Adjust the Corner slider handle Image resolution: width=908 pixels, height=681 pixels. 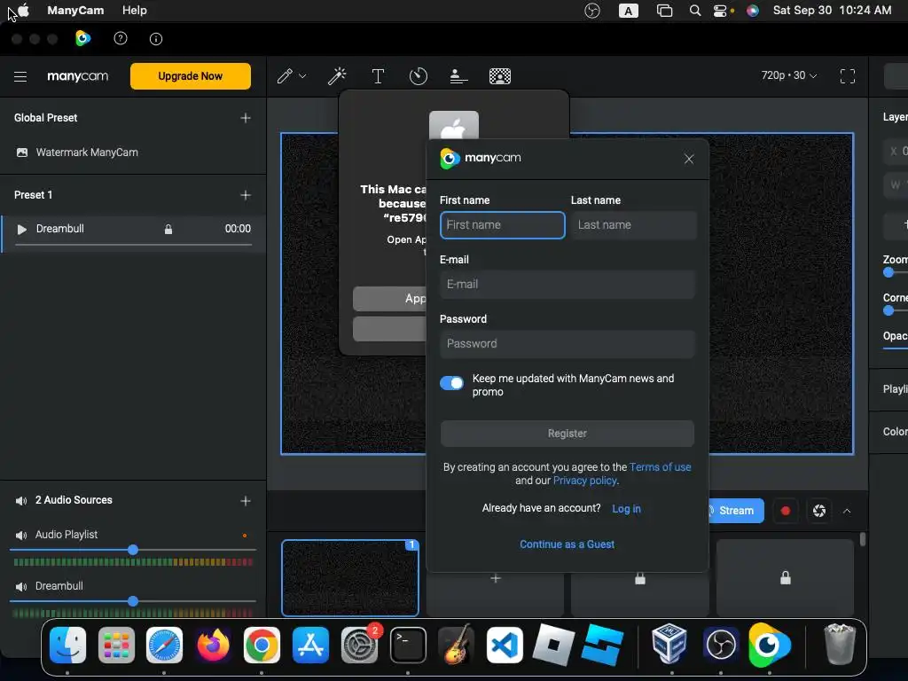pyautogui.click(x=888, y=311)
